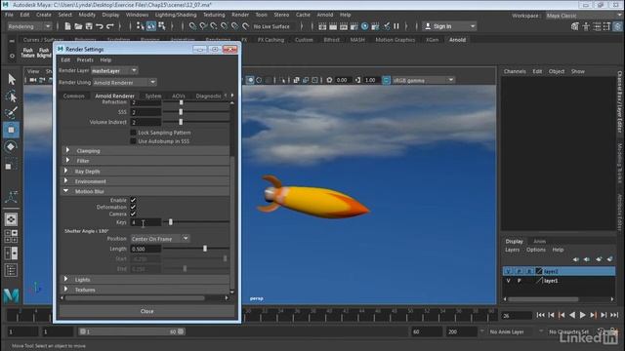Click the four-pane layout icon
Viewport: 625px width, 351px height.
point(11,236)
